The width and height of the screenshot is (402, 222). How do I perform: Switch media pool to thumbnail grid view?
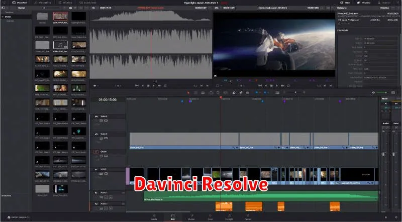tap(70, 8)
